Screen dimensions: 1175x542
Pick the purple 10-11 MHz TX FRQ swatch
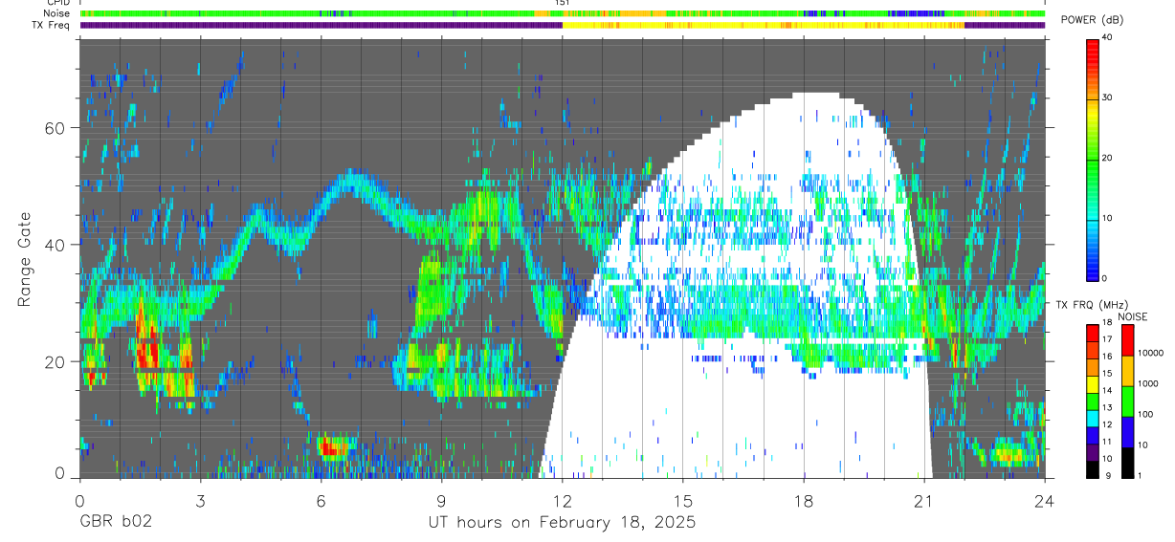coord(1093,450)
